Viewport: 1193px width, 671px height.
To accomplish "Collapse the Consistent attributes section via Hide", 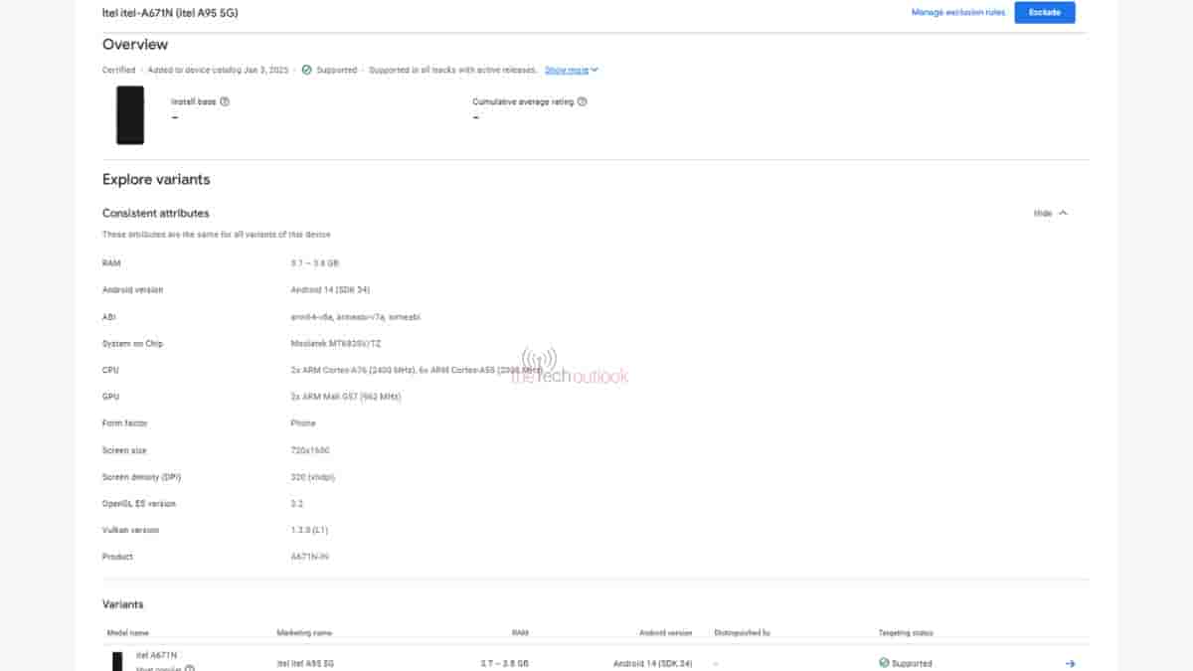I will (x=1042, y=213).
